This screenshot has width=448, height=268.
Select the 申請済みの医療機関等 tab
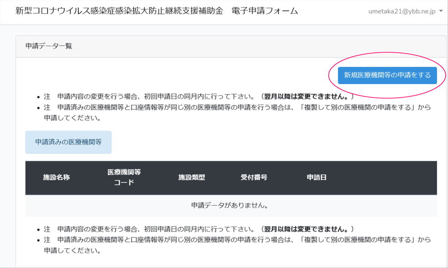pyautogui.click(x=68, y=142)
